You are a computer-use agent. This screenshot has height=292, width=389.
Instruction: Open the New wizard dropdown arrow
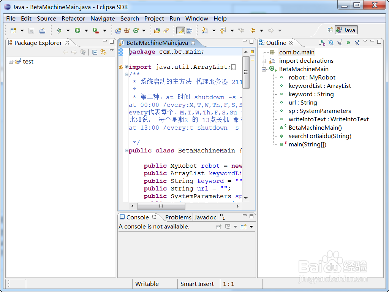pyautogui.click(x=22, y=30)
